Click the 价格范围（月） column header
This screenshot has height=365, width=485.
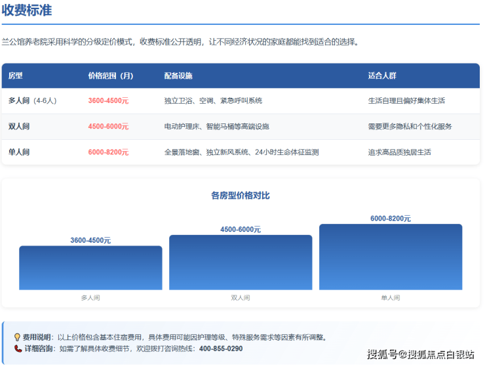click(110, 76)
